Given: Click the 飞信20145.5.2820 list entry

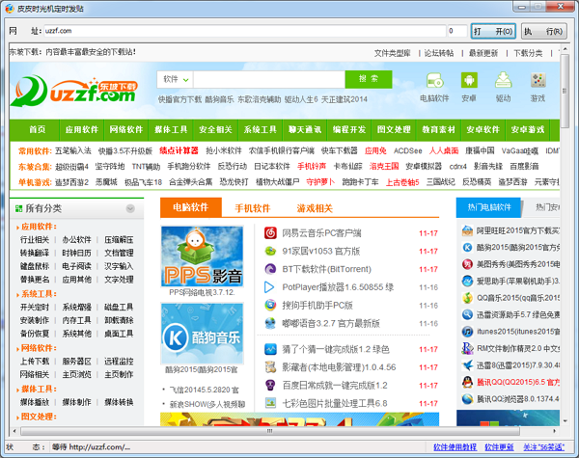Looking at the screenshot, I should pos(205,390).
